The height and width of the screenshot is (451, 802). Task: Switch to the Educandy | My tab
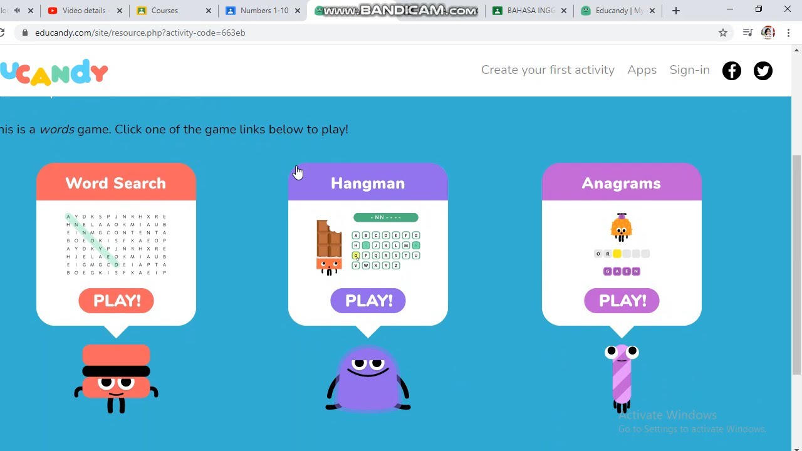(x=618, y=11)
